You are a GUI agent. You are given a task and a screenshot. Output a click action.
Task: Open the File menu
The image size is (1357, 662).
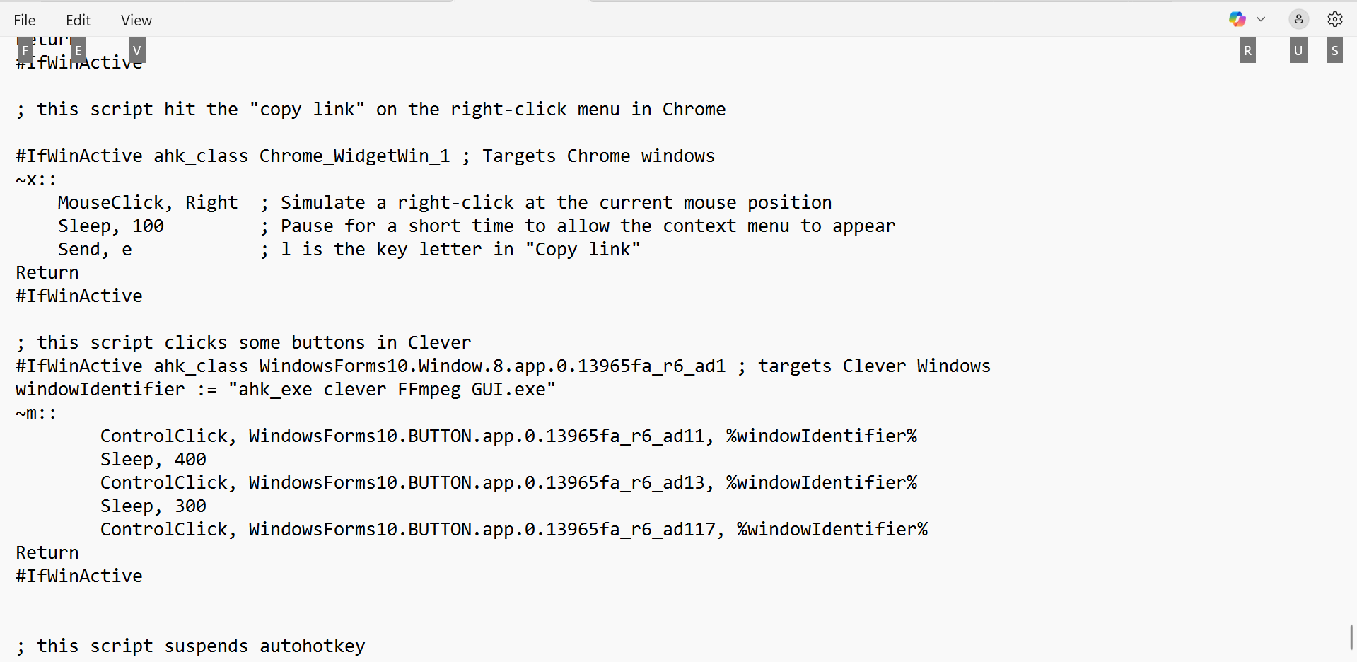click(x=25, y=21)
